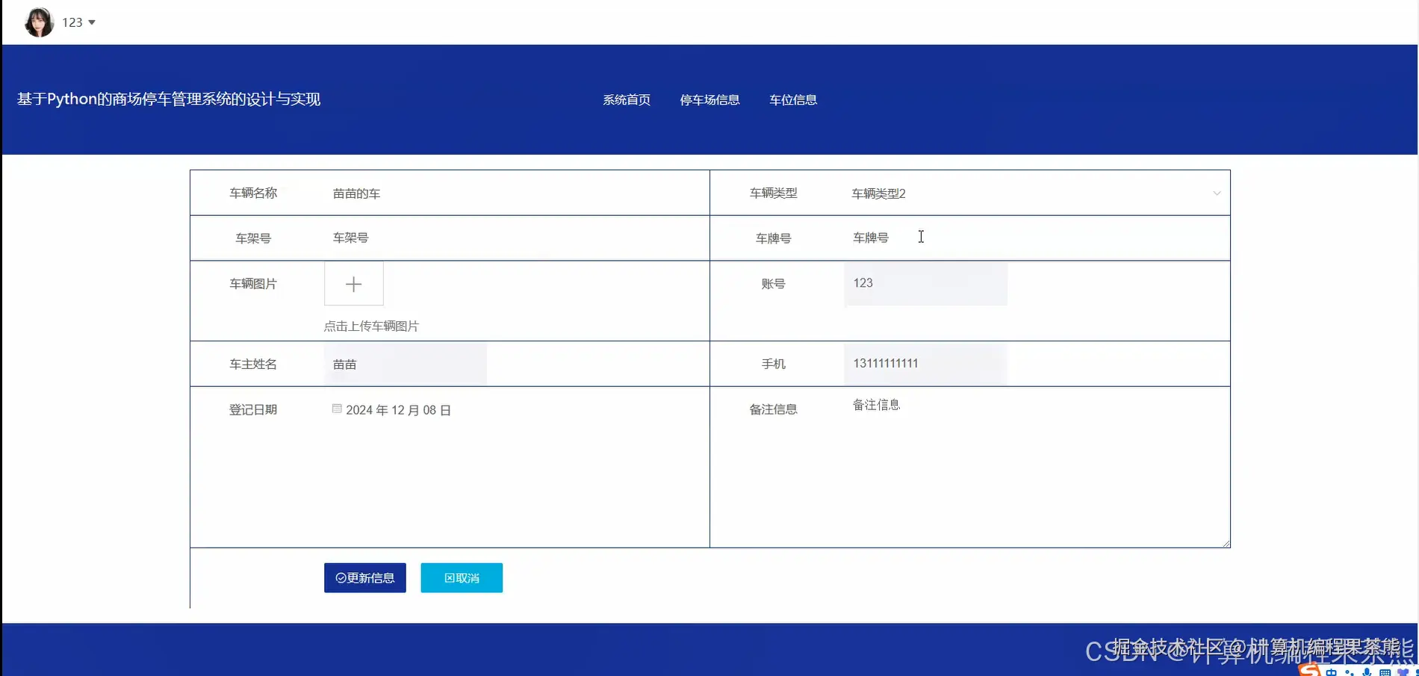Open the 车位信息 menu item
The image size is (1419, 676).
coord(793,99)
